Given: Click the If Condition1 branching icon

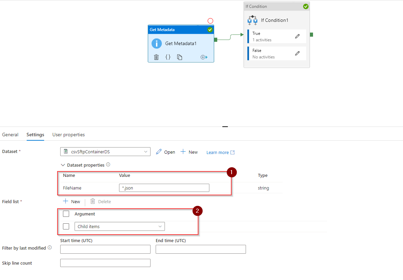Looking at the screenshot, I should 252,20.
